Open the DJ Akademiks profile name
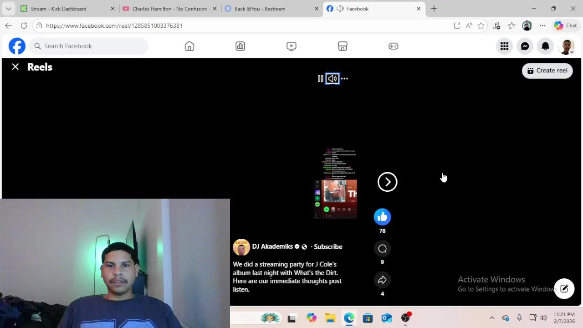The width and height of the screenshot is (583, 328). click(272, 246)
